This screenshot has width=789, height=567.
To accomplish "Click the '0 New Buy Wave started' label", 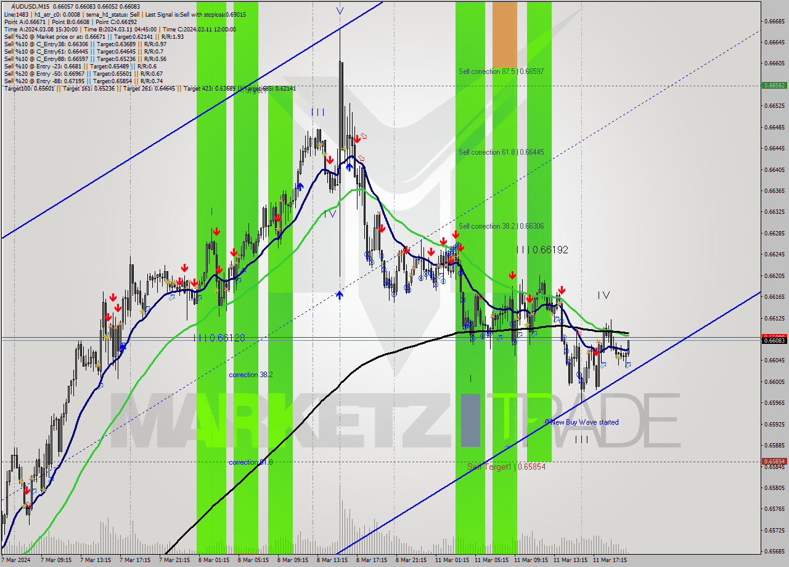I will pos(582,422).
